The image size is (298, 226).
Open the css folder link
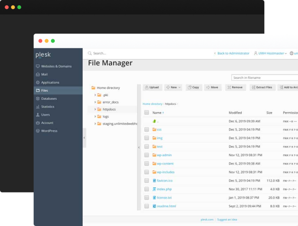click(x=159, y=130)
